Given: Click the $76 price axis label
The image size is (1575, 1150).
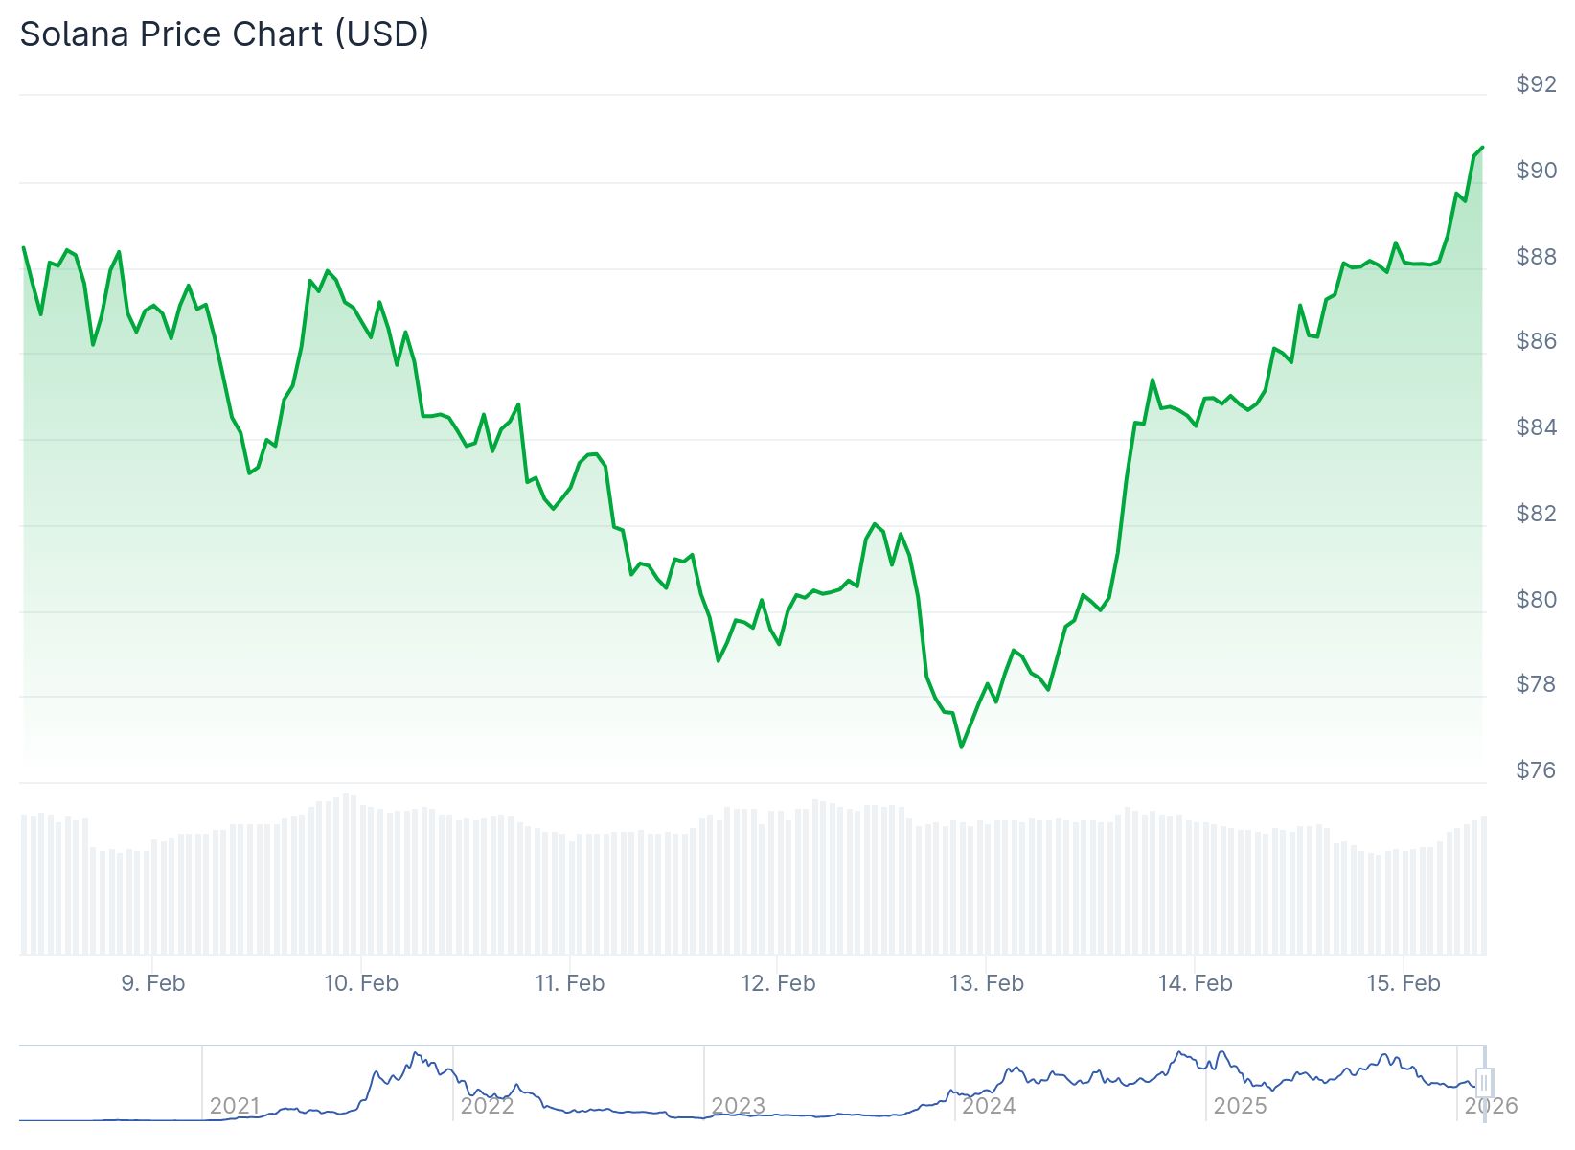Looking at the screenshot, I should tap(1536, 770).
